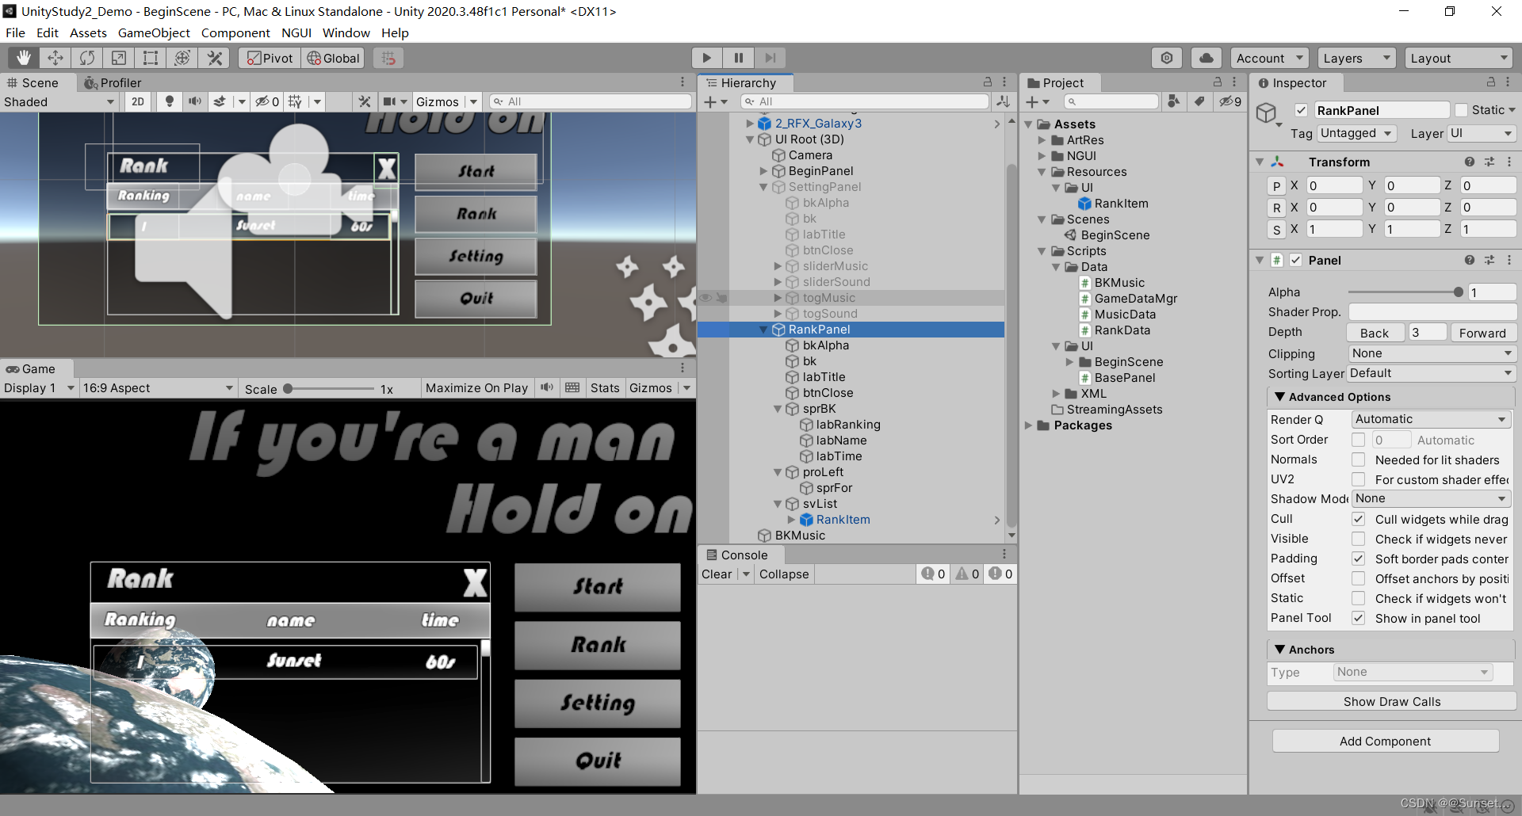Clear the console log

click(717, 574)
